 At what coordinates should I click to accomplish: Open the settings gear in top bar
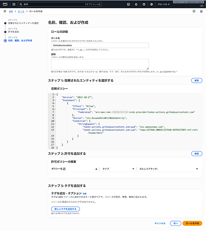coord(151,4)
